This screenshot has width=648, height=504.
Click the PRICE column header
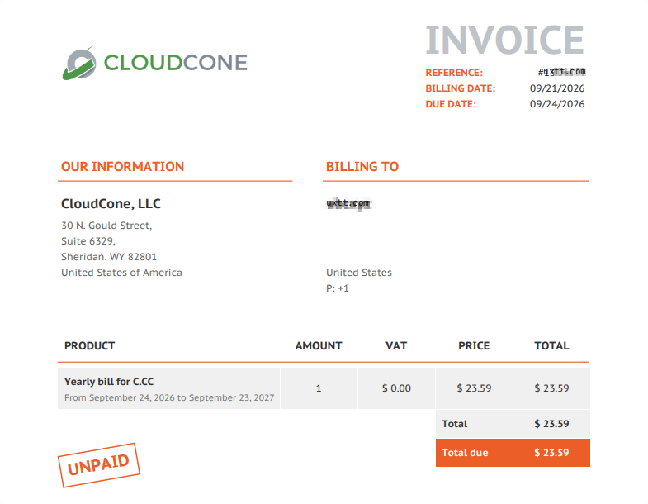(x=474, y=346)
